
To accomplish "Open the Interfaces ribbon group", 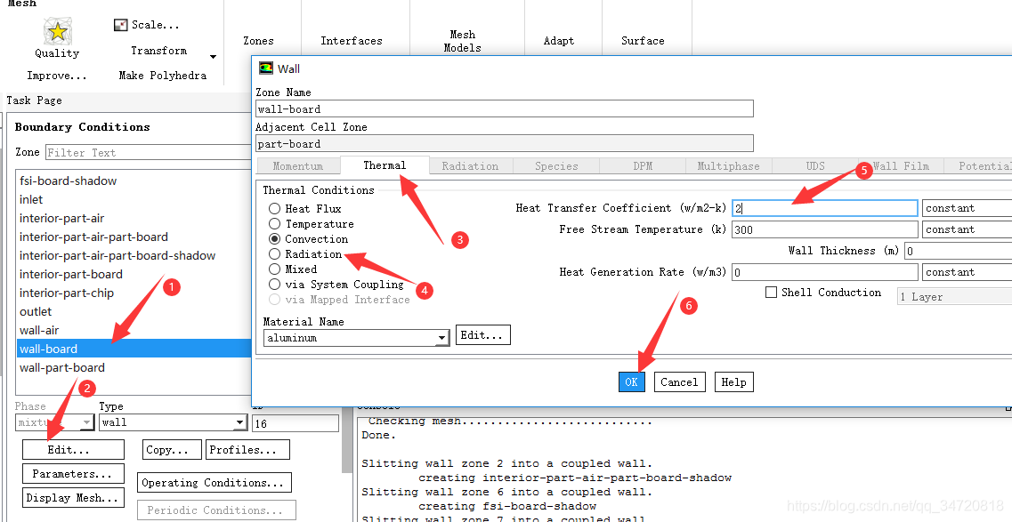I will coord(351,41).
